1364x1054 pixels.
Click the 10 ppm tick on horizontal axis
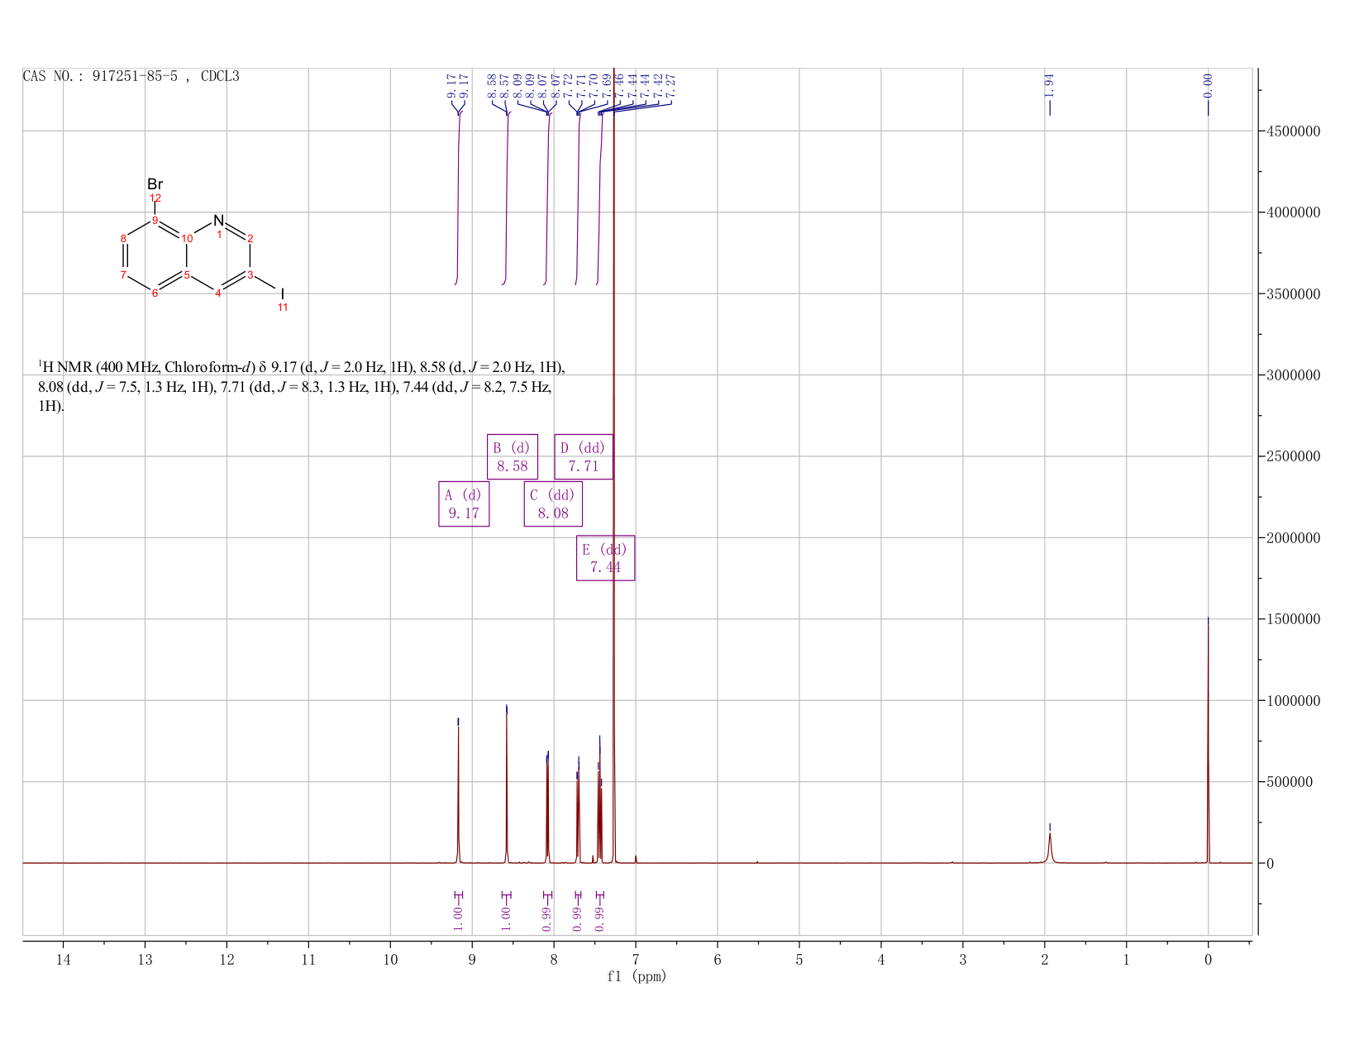(390, 960)
